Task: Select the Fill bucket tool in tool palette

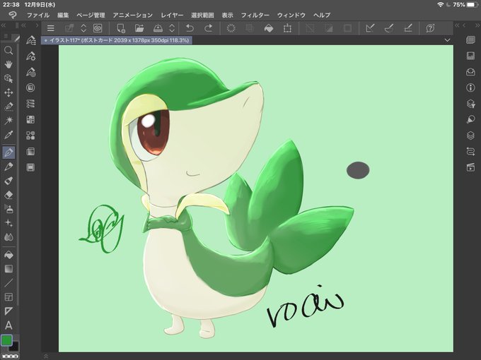Action: pos(8,255)
